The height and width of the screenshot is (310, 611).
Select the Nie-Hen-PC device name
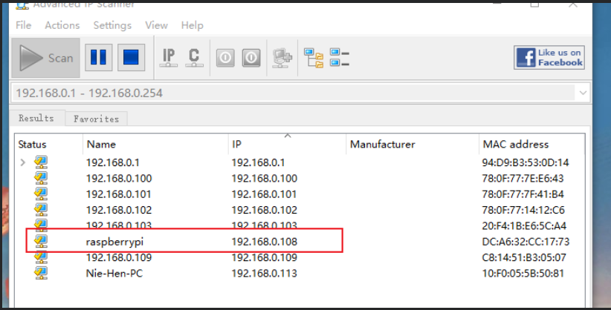[114, 274]
